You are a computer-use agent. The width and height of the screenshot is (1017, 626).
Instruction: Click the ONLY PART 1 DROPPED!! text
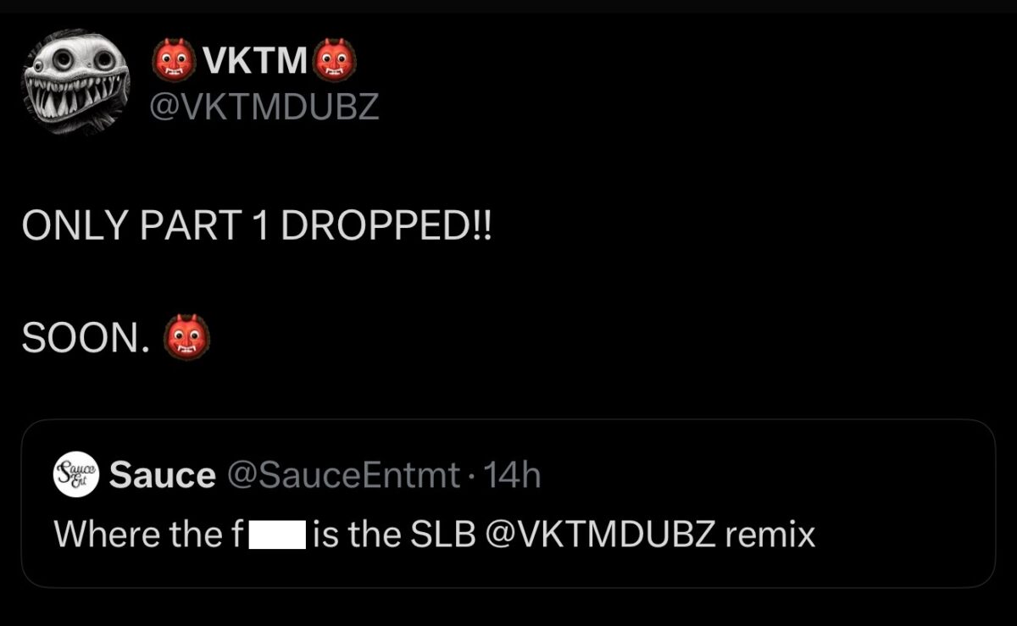pos(257,227)
